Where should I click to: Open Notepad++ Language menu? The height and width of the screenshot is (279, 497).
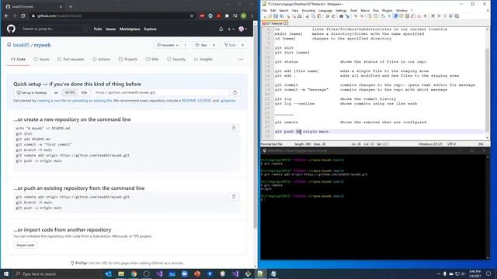(x=325, y=10)
